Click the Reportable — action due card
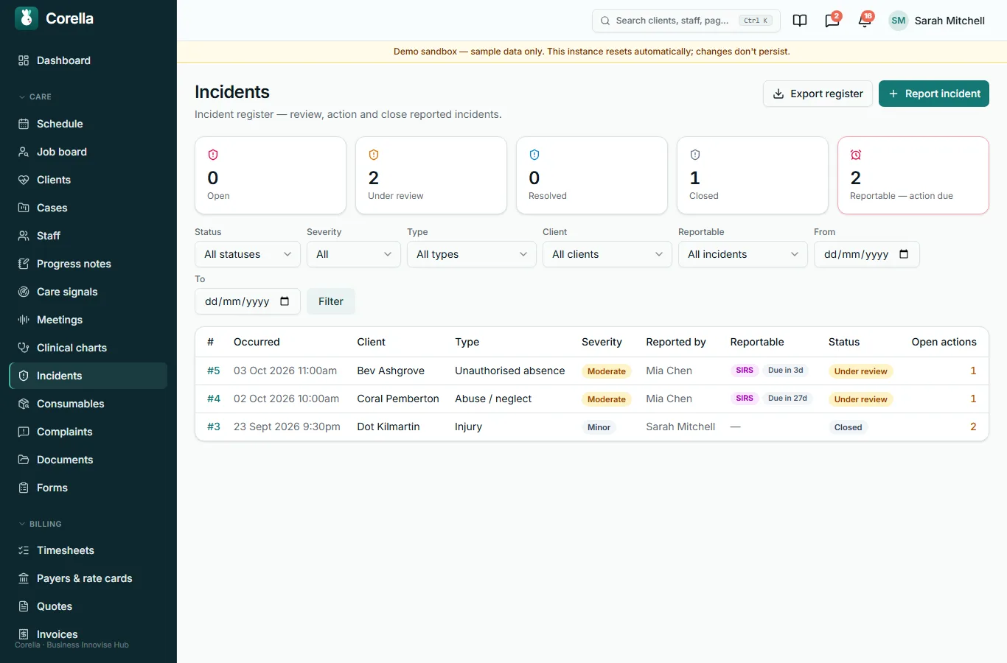Screen dimensions: 1007x663 [x=913, y=175]
